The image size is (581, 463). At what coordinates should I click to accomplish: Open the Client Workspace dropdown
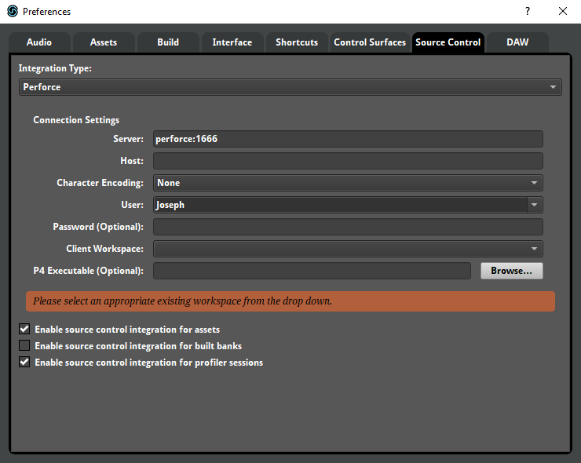pyautogui.click(x=347, y=249)
